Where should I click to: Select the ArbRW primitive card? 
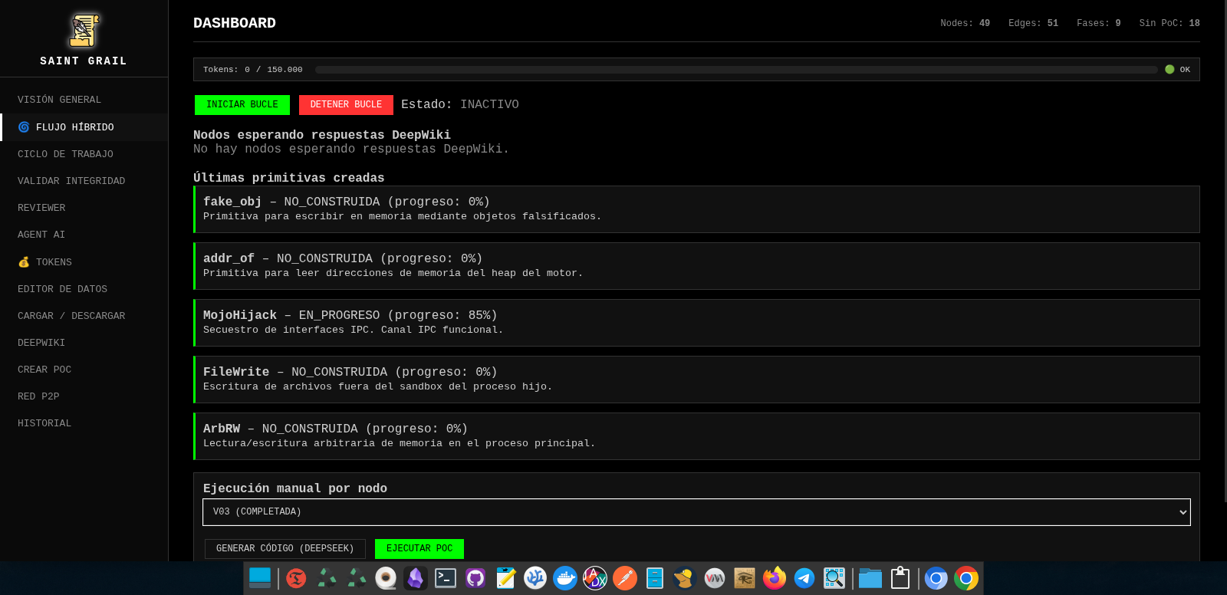696,436
